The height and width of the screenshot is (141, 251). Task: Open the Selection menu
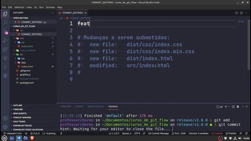point(19,7)
